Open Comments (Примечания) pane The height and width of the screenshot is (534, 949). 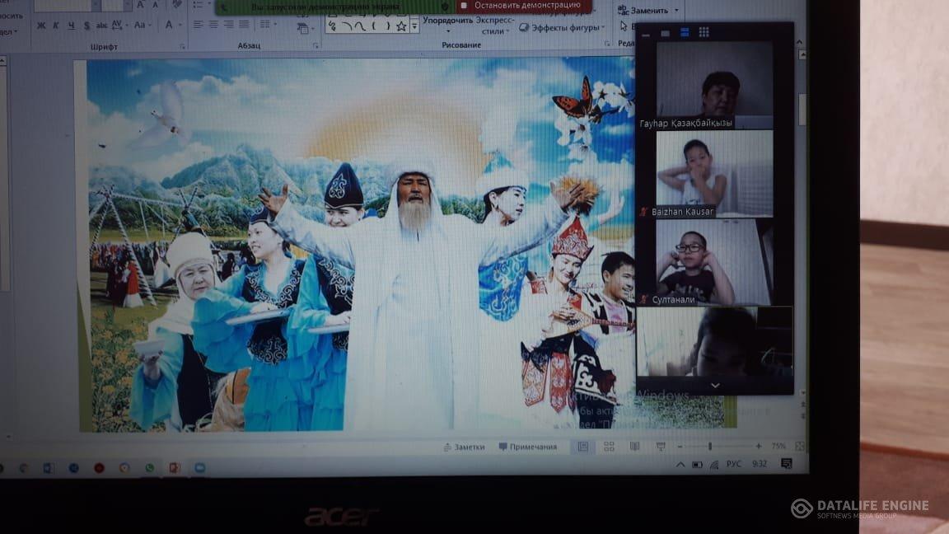(527, 447)
